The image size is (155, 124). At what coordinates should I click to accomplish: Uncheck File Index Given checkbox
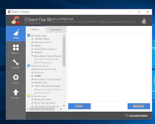pyautogui.click(x=32, y=82)
